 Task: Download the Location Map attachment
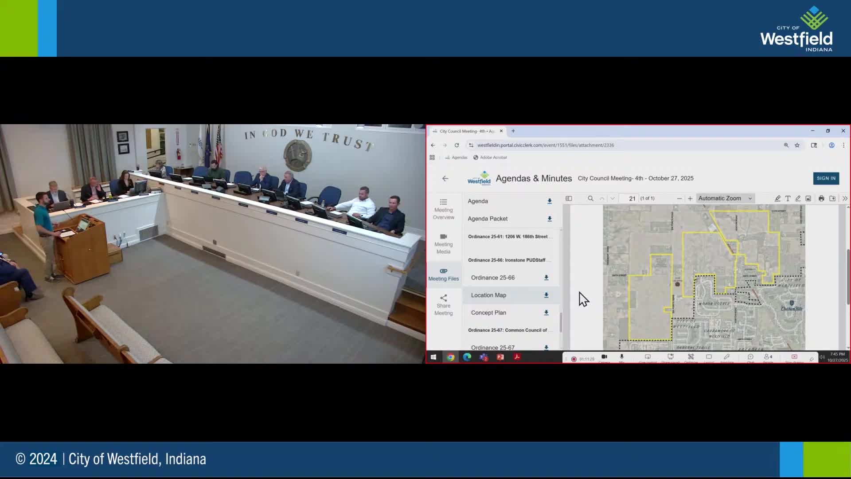point(546,295)
